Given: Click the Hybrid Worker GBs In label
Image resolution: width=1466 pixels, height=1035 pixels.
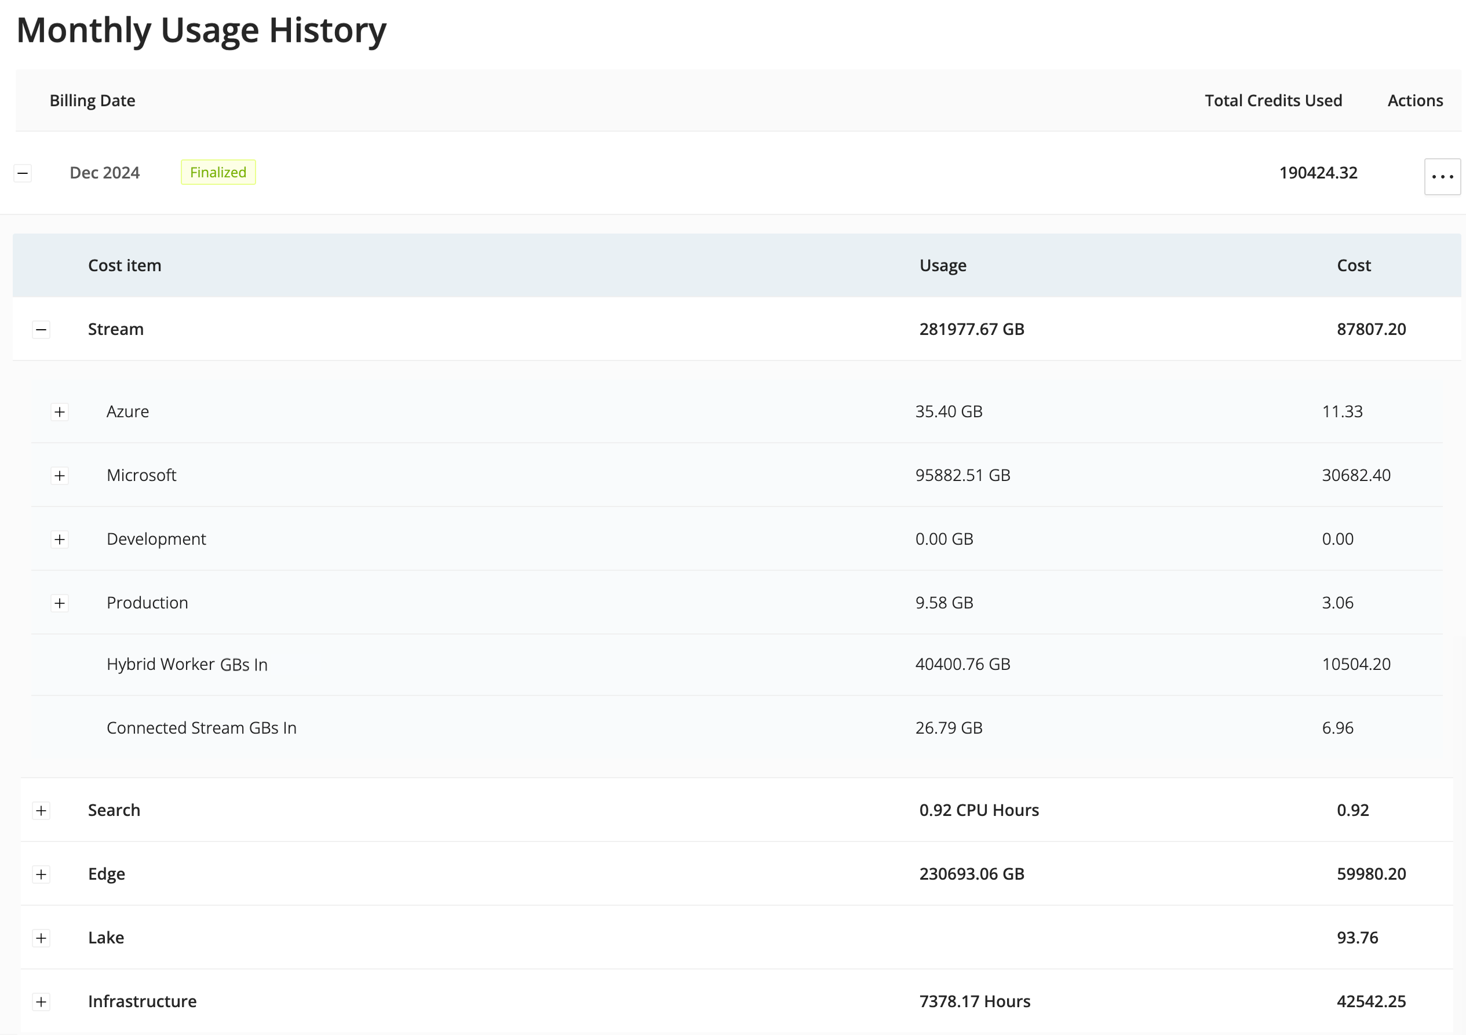Looking at the screenshot, I should 187,665.
